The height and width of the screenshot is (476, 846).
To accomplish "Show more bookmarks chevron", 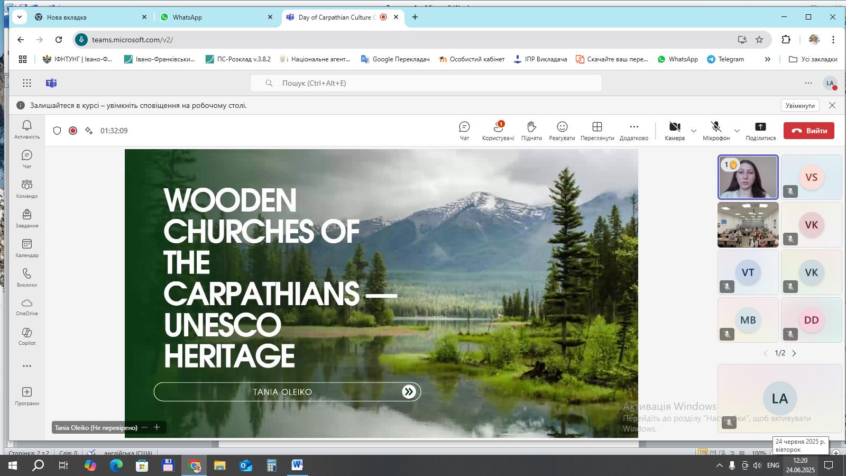I will (x=768, y=59).
